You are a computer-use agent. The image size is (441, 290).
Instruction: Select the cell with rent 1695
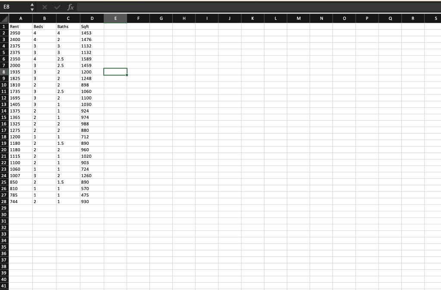click(x=21, y=98)
